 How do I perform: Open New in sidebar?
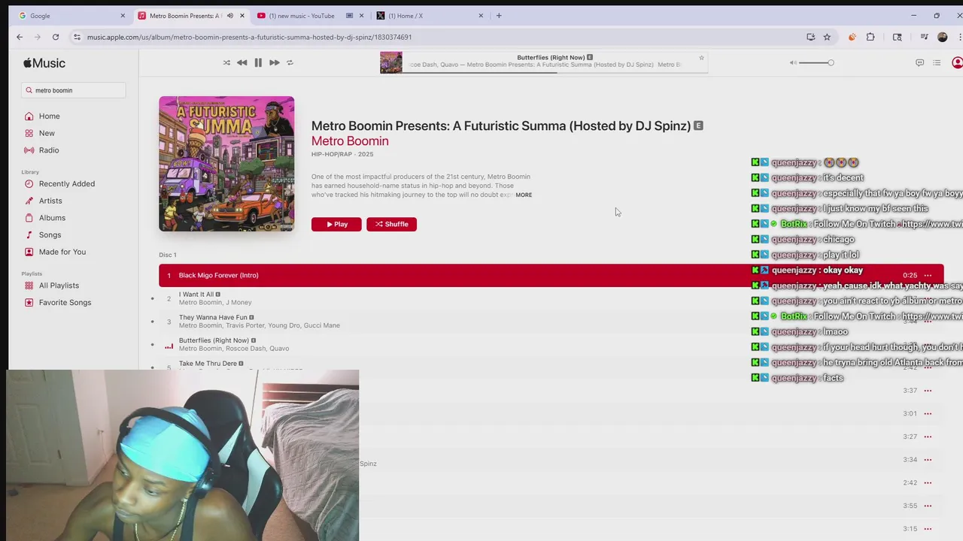click(47, 133)
